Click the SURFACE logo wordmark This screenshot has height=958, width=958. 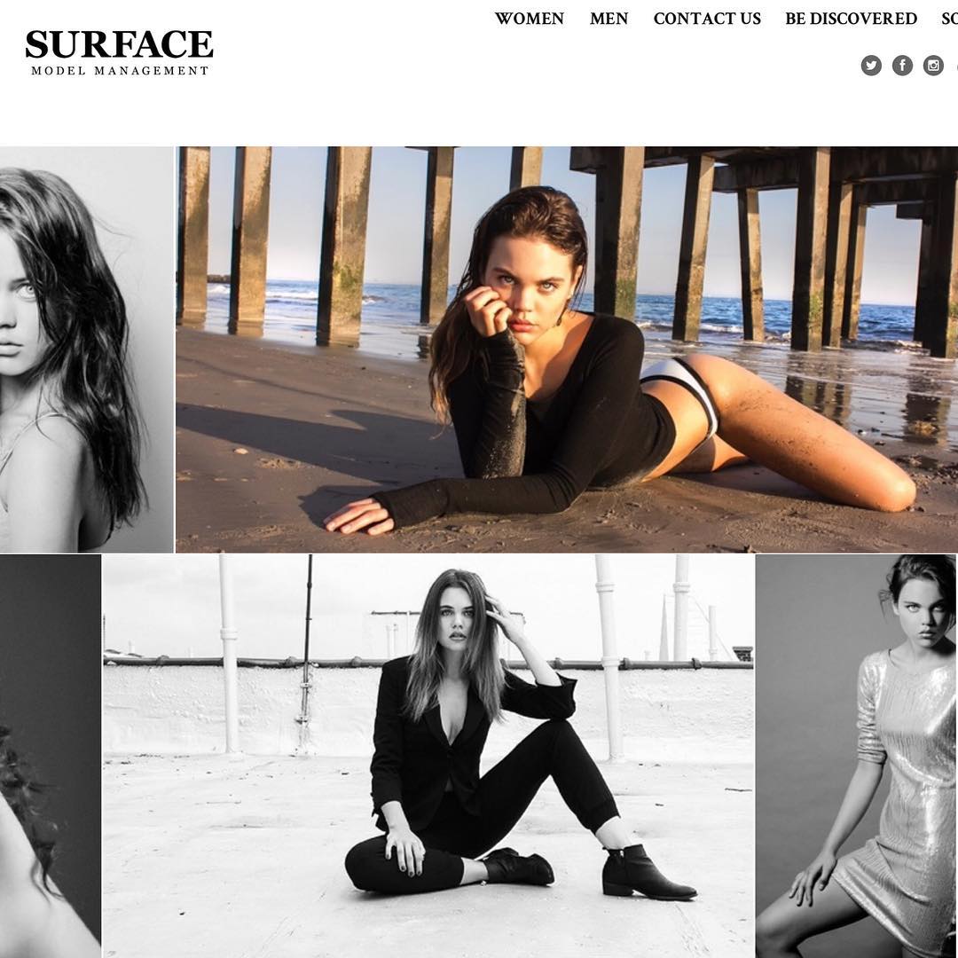point(119,44)
